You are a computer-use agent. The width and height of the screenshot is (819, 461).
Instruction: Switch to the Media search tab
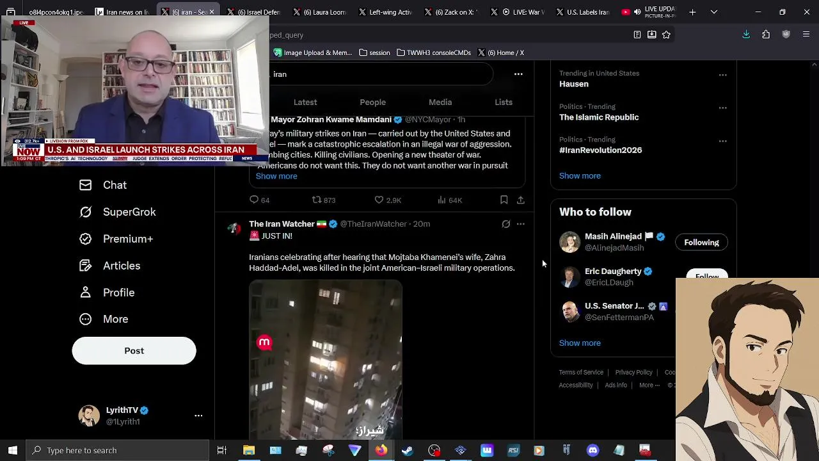click(440, 102)
